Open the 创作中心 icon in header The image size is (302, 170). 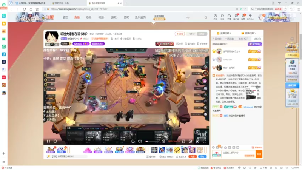pyautogui.click(x=250, y=17)
